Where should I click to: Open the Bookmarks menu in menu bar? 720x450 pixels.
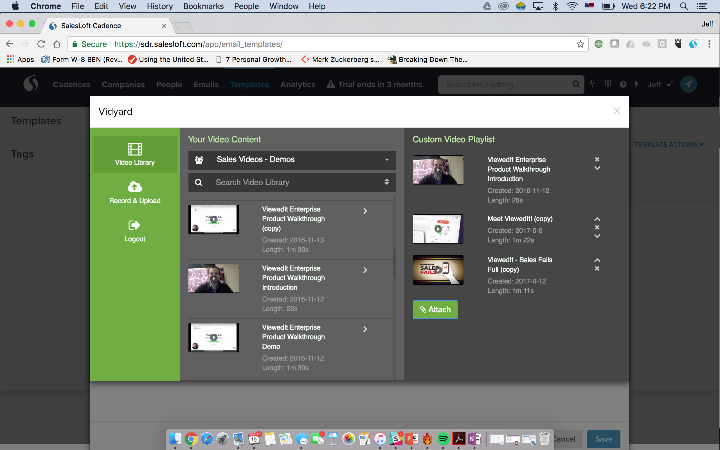pyautogui.click(x=203, y=6)
